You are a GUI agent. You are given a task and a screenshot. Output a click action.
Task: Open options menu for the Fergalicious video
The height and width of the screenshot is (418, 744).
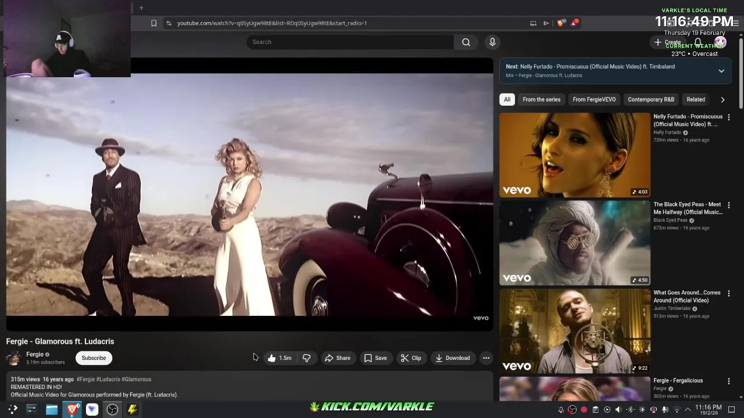(x=728, y=381)
